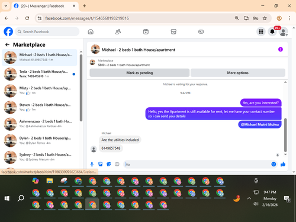Open Chrome three-dot menu
Screen dimensions: 296x222
[x=289, y=18]
